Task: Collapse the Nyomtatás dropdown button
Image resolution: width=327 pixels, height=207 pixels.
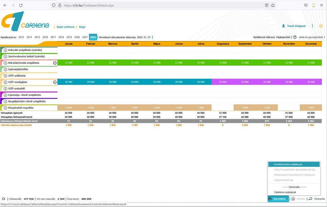Action: 278,199
